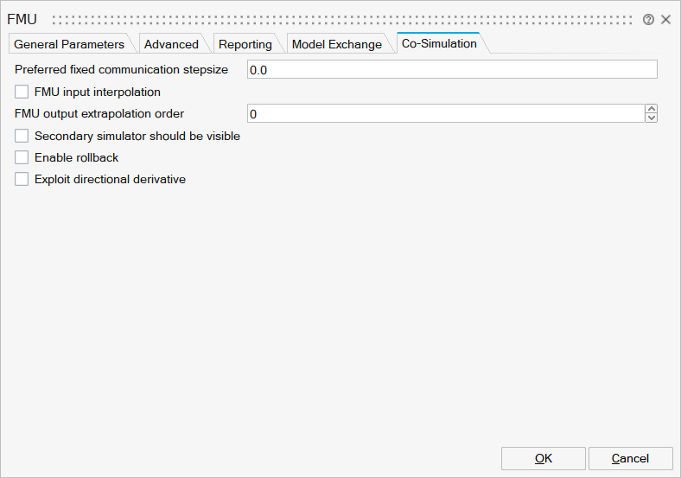Focus the FMU output extrapolation order field
This screenshot has width=681, height=478.
(x=444, y=114)
